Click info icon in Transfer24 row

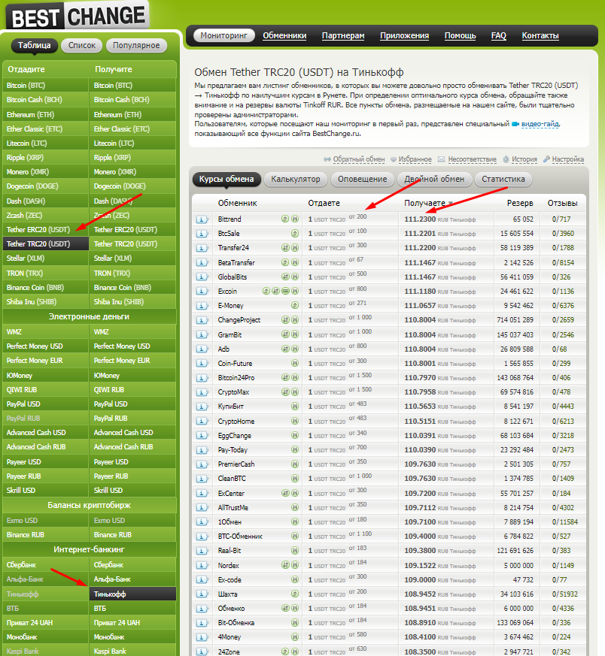(202, 248)
